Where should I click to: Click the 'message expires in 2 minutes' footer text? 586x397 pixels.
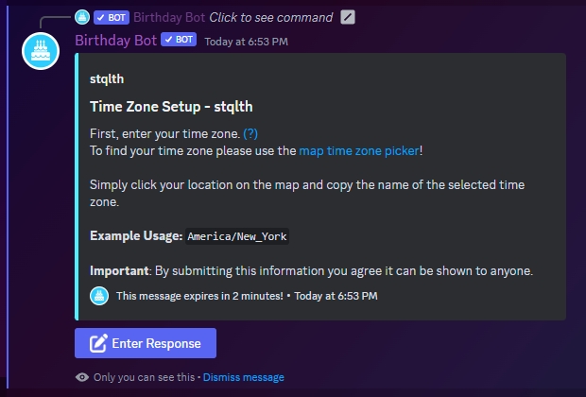[199, 296]
